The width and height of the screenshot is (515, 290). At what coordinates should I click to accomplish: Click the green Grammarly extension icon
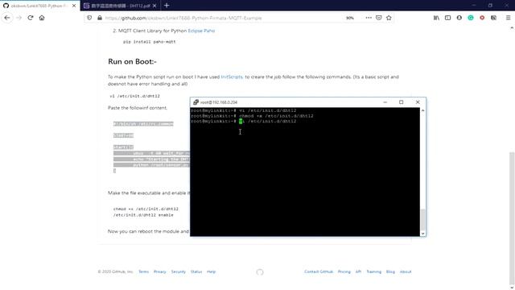click(471, 18)
